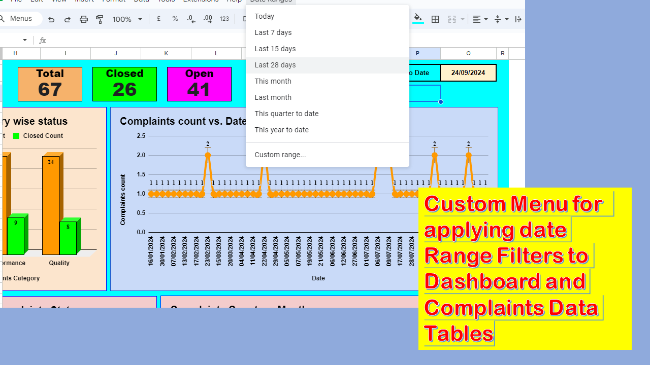Open the Borders icon

435,19
